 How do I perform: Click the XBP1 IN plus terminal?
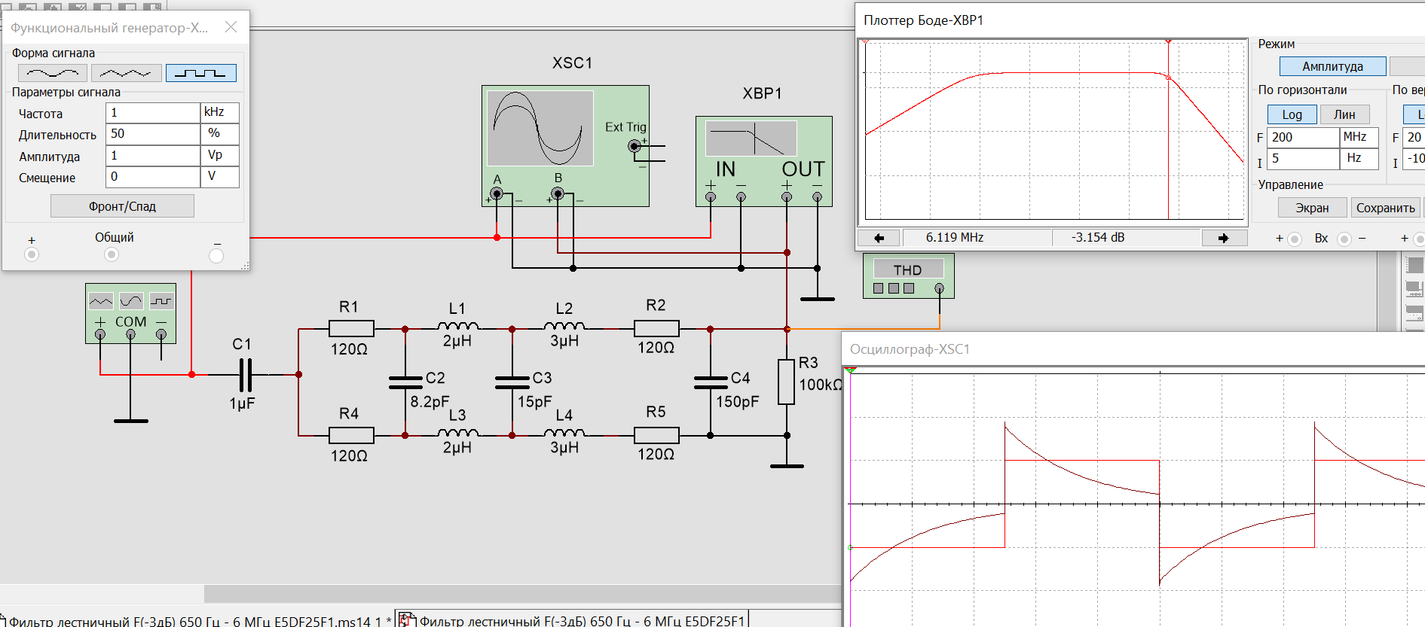click(x=711, y=196)
